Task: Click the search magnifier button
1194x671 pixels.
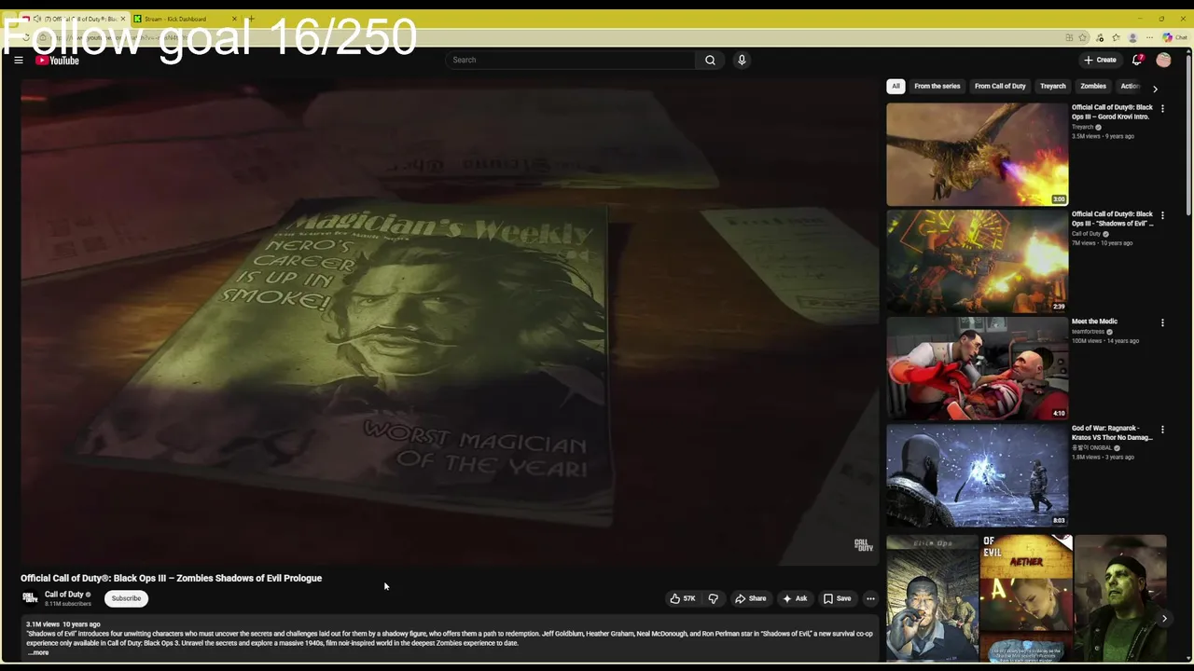Action: pos(710,60)
